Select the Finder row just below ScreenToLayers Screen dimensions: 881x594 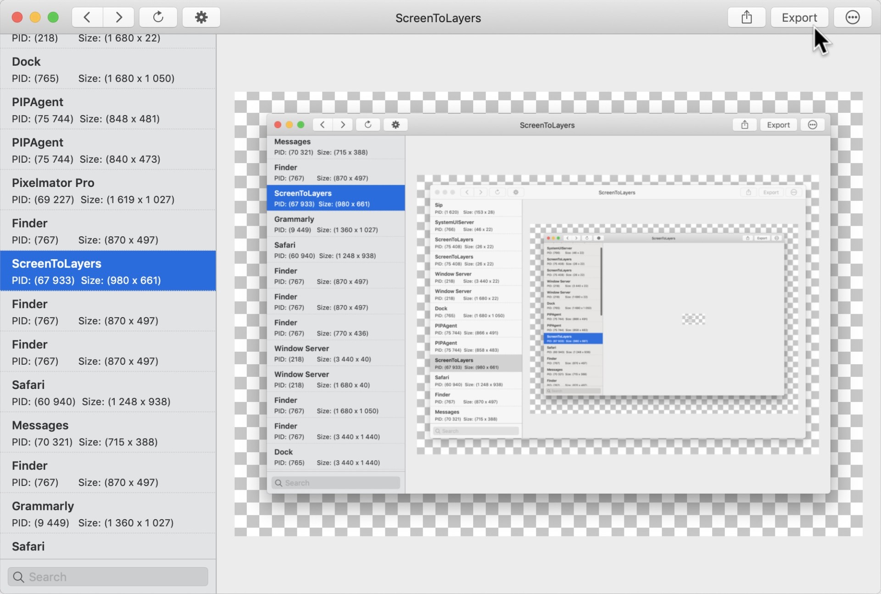108,311
